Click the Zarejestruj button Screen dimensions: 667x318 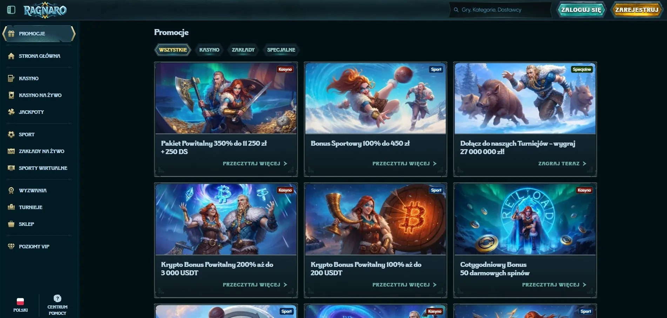(x=636, y=10)
